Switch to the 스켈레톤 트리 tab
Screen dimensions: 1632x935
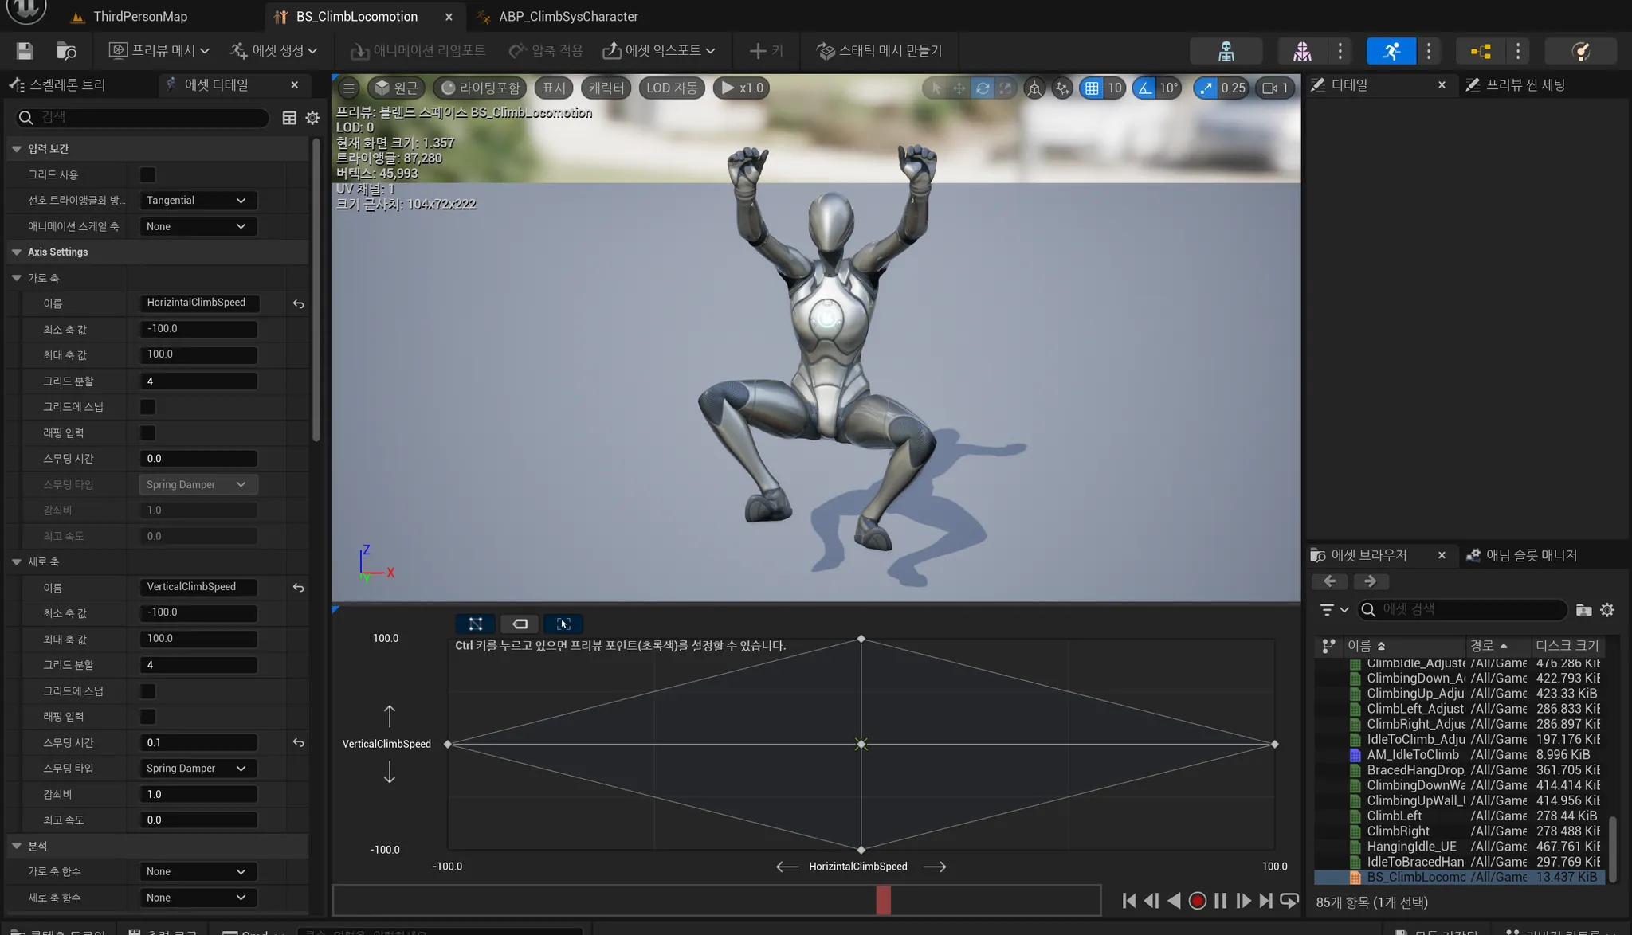(x=66, y=84)
